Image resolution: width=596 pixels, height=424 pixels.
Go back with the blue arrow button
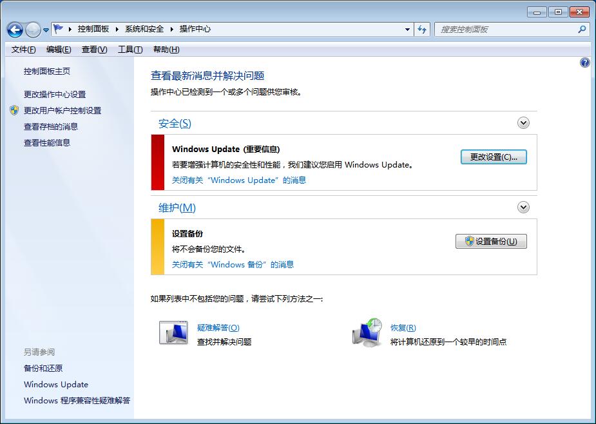pyautogui.click(x=15, y=30)
